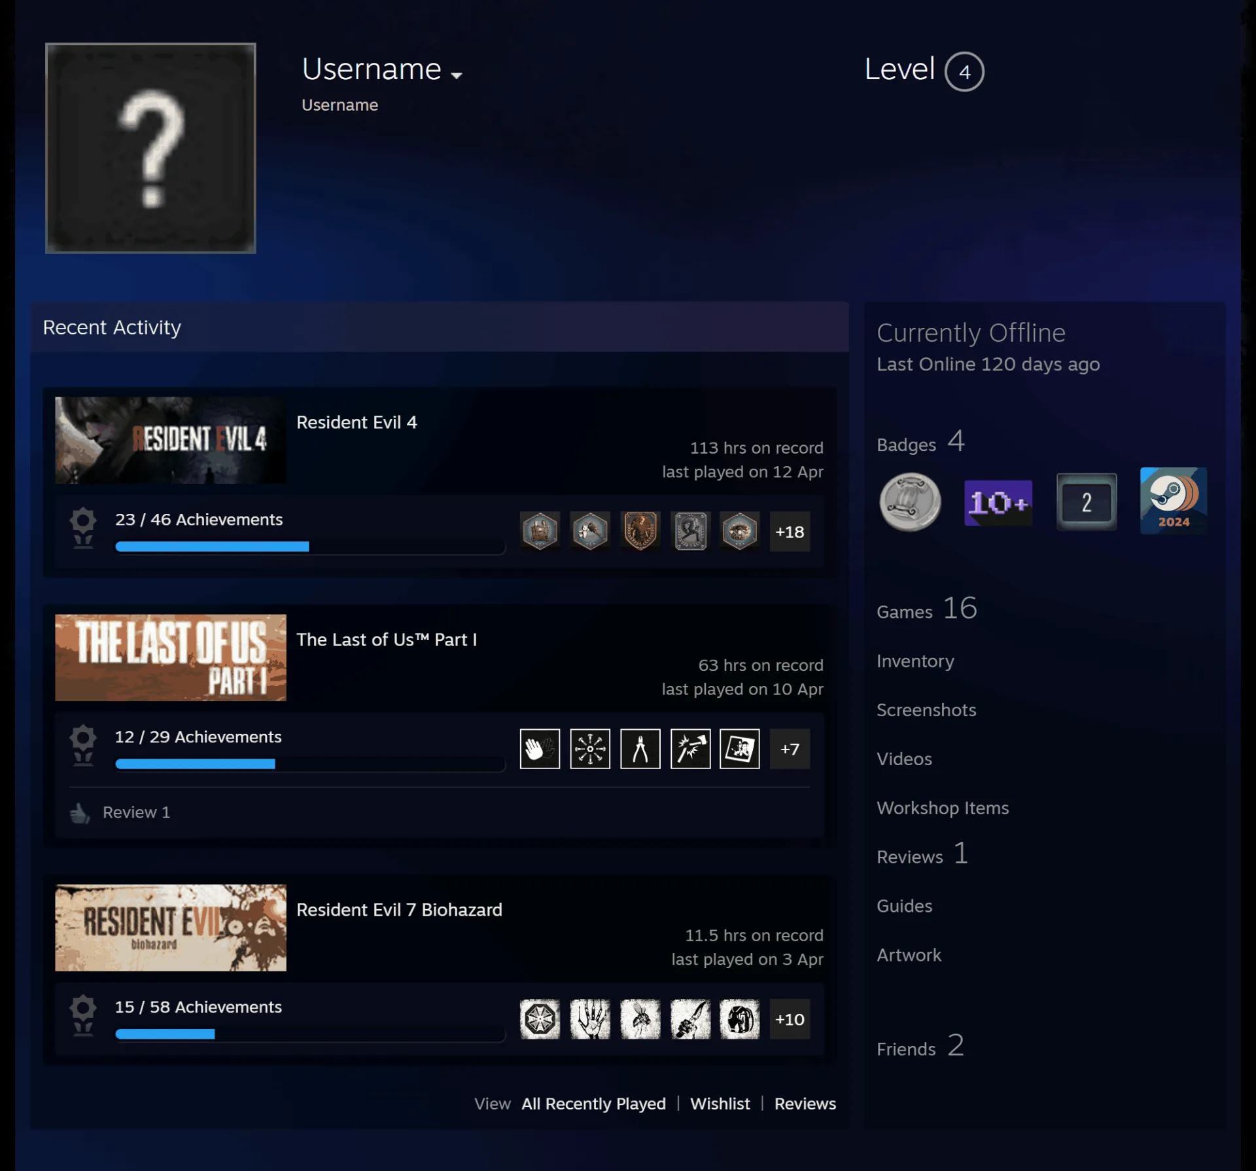The height and width of the screenshot is (1171, 1256).
Task: Open All Recently Played link
Action: pos(593,1104)
